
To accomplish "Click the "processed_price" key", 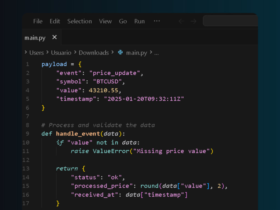I will point(102,186).
